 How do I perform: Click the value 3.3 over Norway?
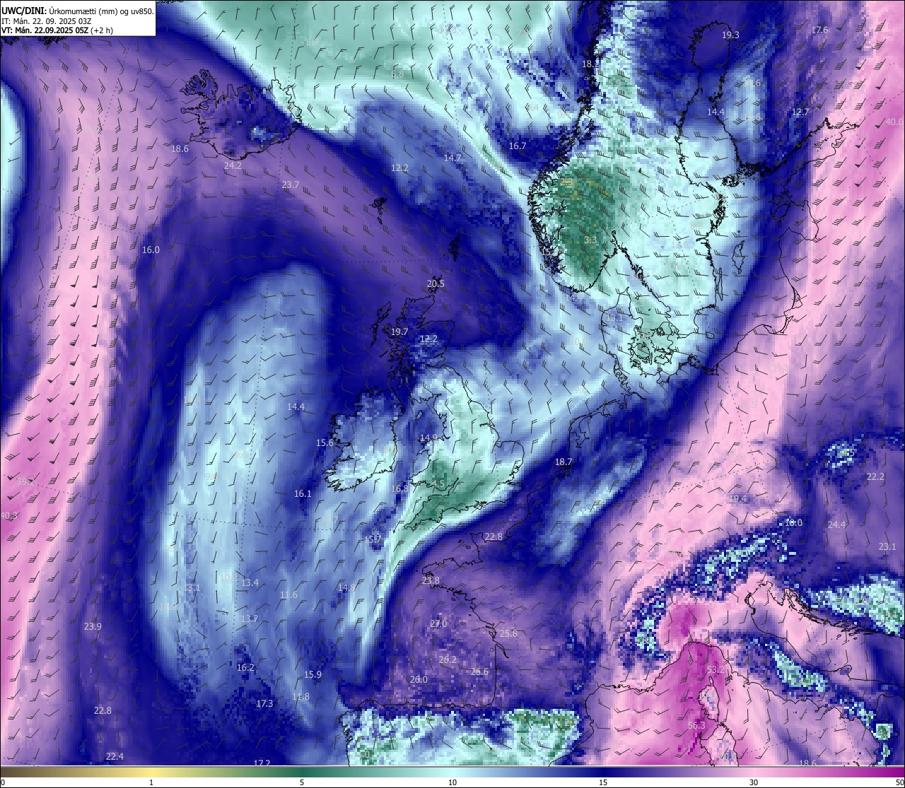pyautogui.click(x=590, y=240)
